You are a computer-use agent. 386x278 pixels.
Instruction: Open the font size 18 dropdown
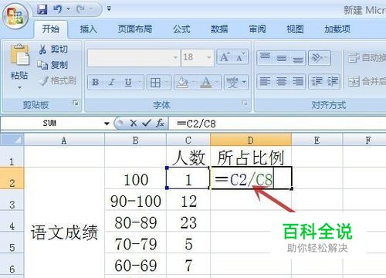209,57
